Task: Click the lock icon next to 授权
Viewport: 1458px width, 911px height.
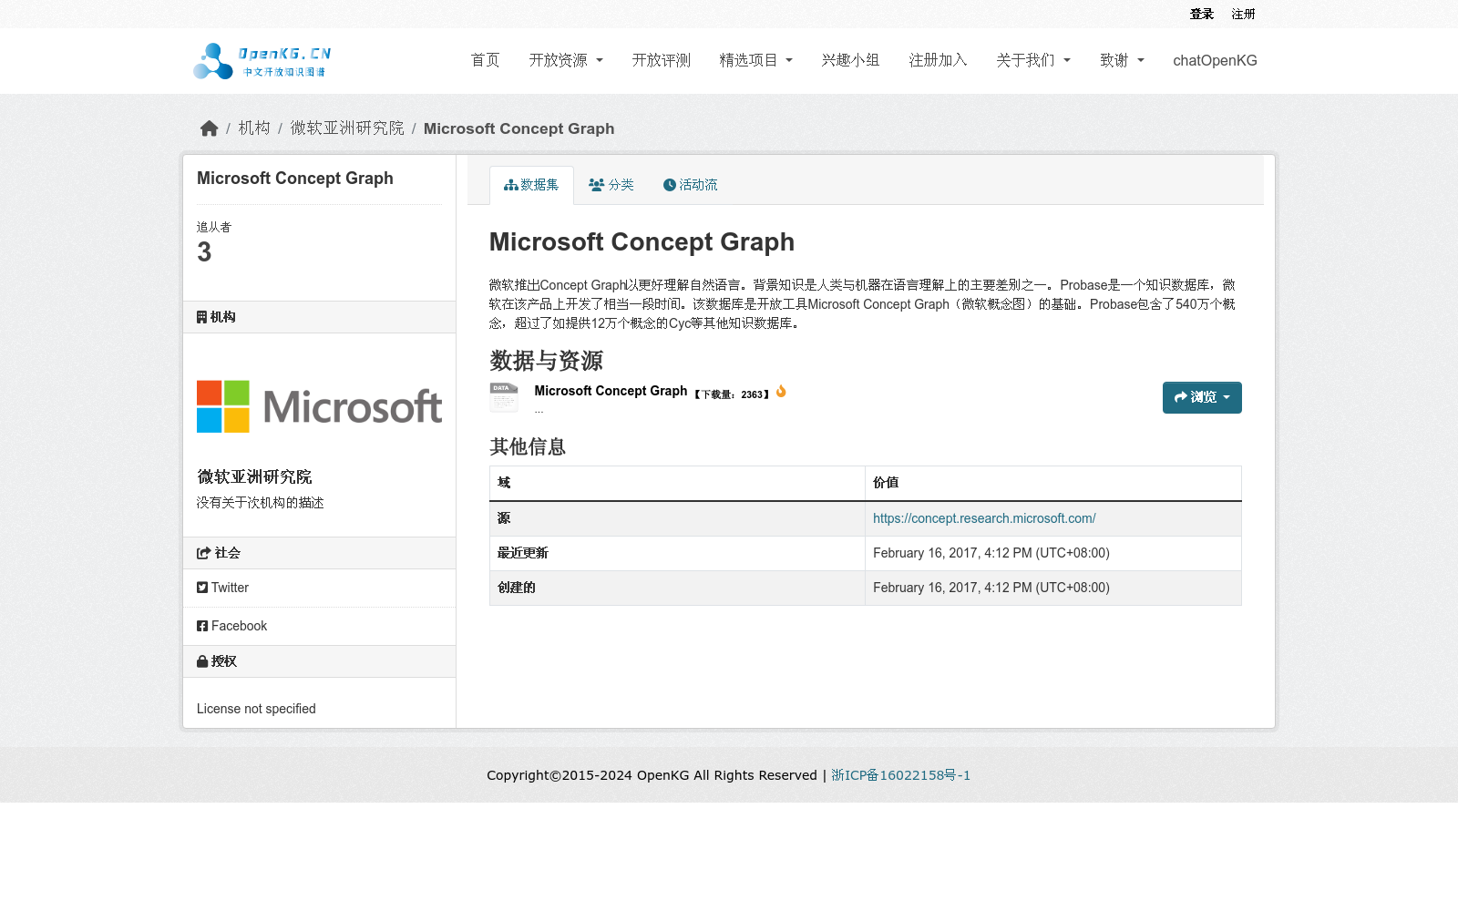Action: click(202, 660)
